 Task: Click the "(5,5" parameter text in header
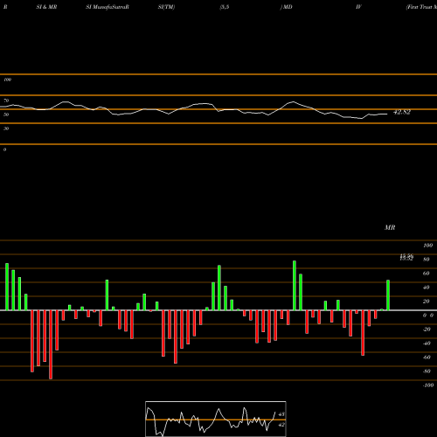click(225, 7)
